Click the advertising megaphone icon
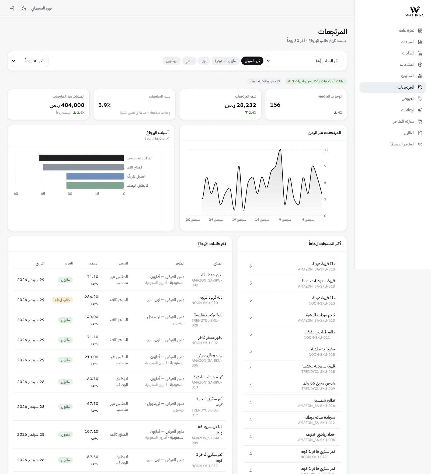Image resolution: width=431 pixels, height=474 pixels. [420, 110]
